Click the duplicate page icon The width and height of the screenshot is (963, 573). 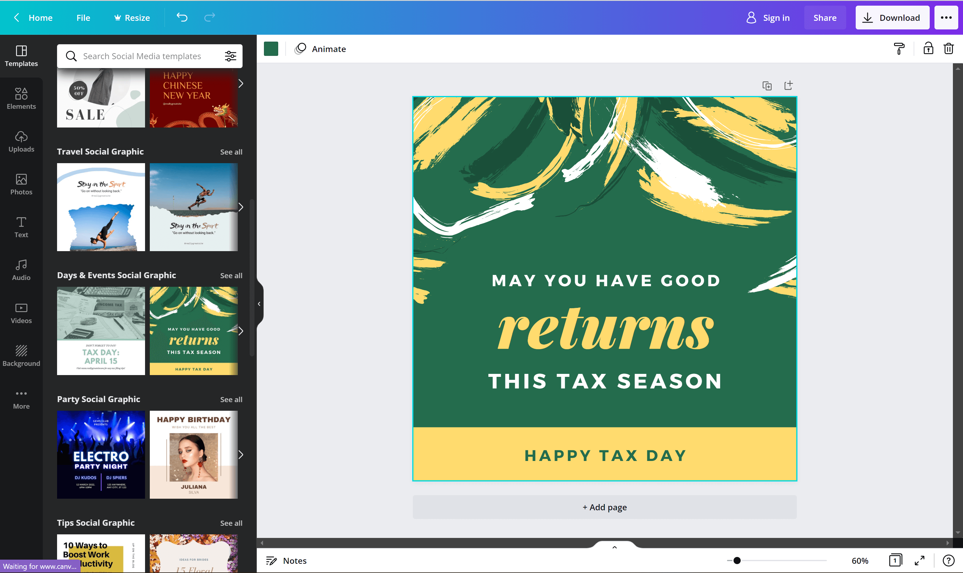(767, 86)
